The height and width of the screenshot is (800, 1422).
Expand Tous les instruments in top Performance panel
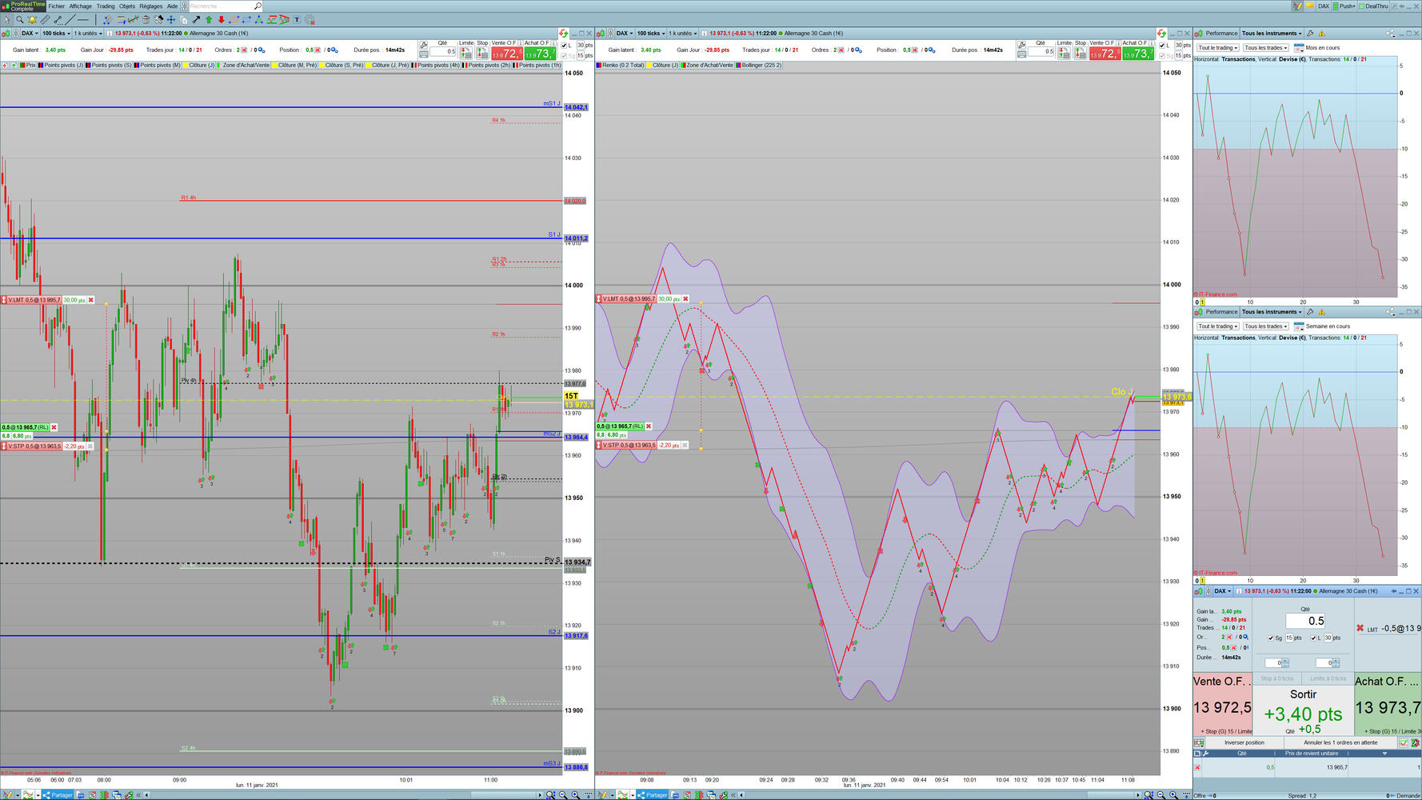1272,34
